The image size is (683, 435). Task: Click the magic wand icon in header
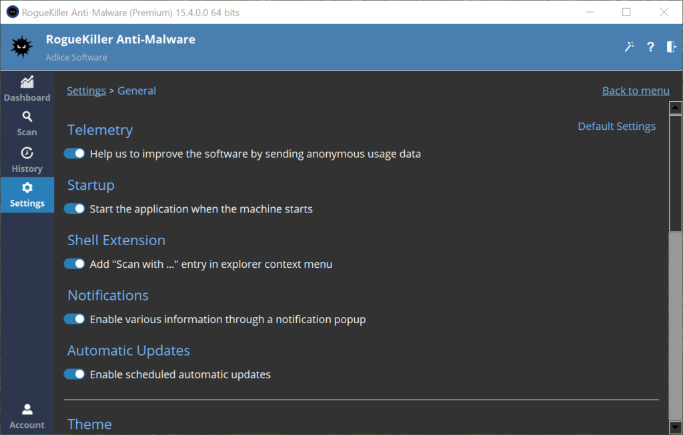[628, 47]
